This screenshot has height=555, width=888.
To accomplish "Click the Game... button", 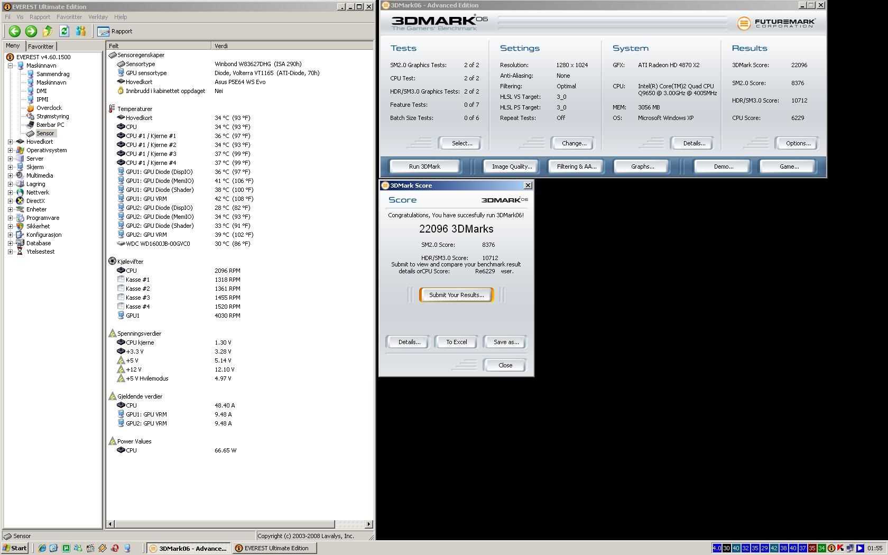I will (789, 166).
